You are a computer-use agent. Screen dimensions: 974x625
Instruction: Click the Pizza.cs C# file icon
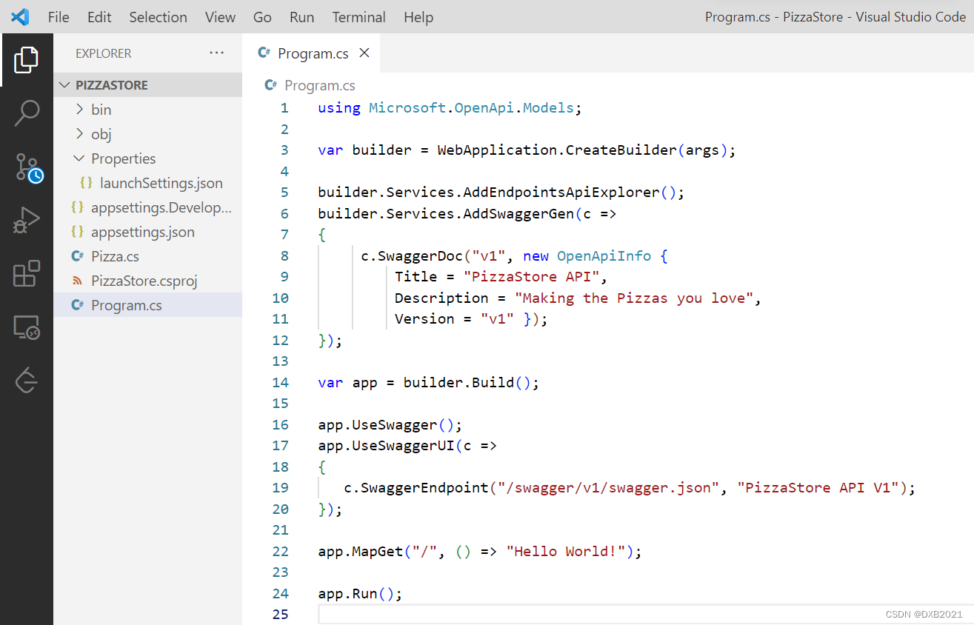pyautogui.click(x=77, y=256)
